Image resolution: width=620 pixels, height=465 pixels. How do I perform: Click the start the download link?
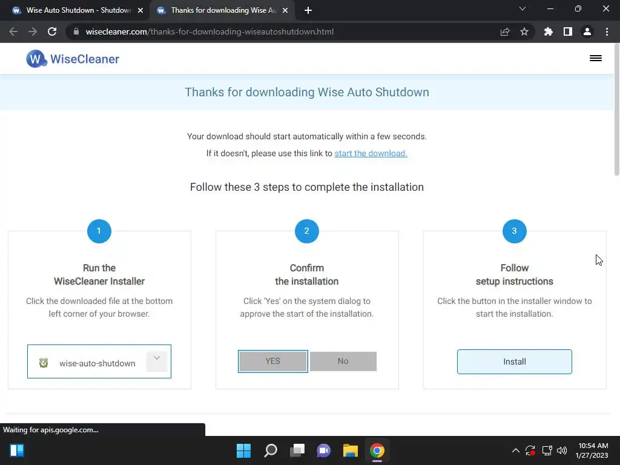[x=371, y=153]
